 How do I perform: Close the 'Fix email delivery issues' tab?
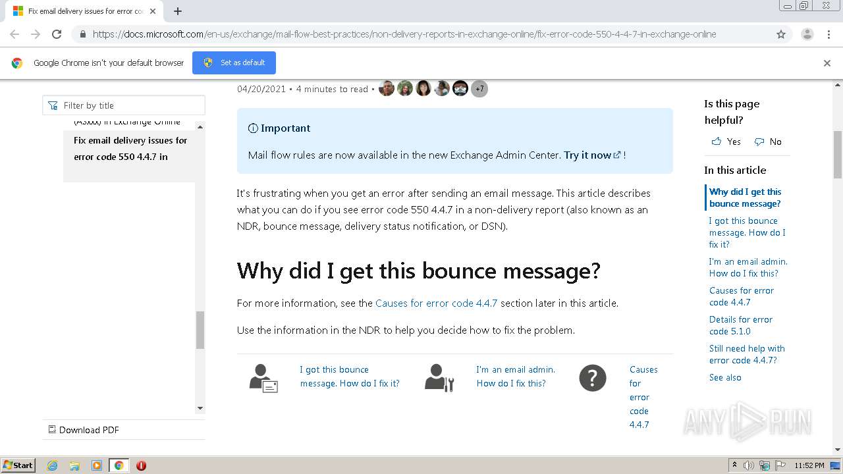click(153, 11)
